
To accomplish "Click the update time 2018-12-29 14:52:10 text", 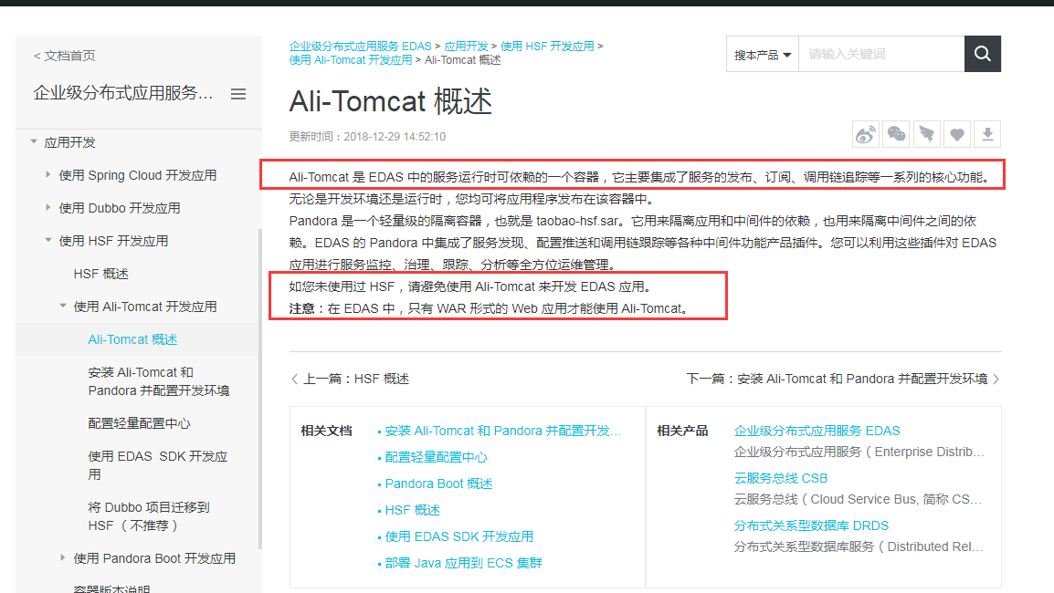I will pos(395,136).
